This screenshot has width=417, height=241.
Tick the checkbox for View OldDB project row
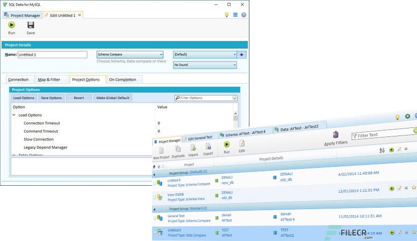[x=155, y=198]
